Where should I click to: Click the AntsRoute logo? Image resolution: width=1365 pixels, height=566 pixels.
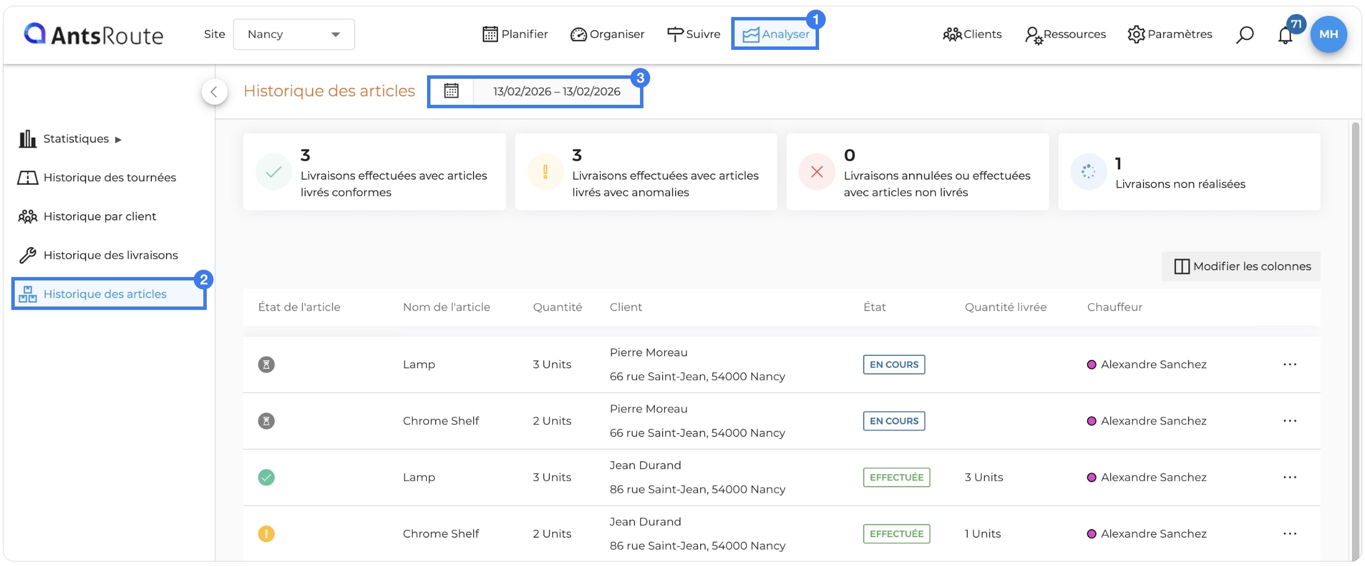click(x=93, y=35)
